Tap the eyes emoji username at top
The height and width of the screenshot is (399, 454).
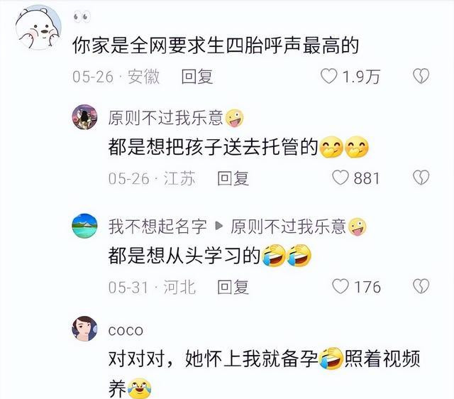(x=82, y=17)
